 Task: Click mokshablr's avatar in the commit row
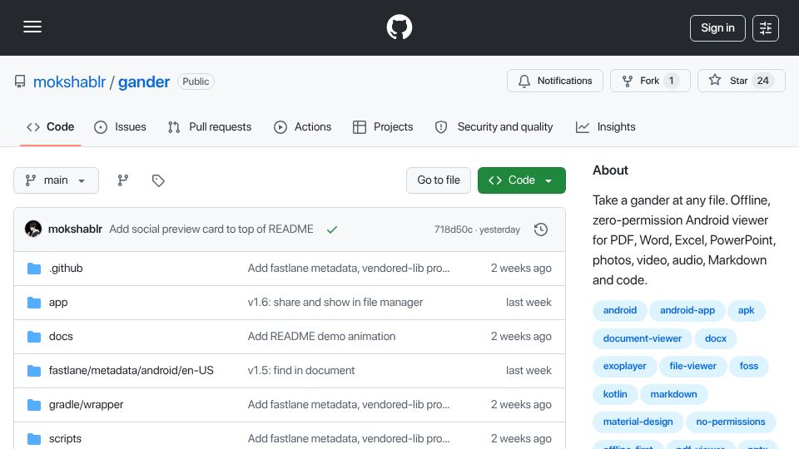[x=33, y=229]
